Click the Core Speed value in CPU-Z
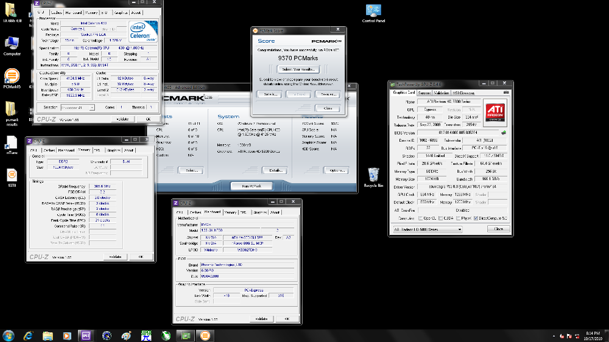 (76, 79)
